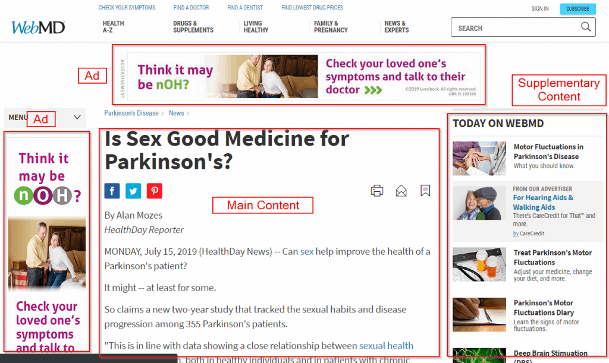Click the search magnifier icon
Image resolution: width=609 pixels, height=363 pixels.
click(x=586, y=27)
